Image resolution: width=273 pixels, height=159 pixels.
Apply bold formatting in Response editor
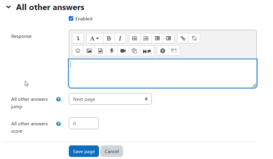pyautogui.click(x=109, y=38)
